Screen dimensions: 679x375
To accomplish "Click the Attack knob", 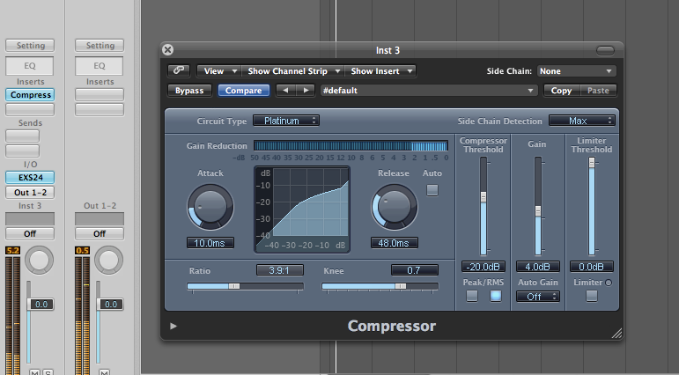I will coord(210,207).
